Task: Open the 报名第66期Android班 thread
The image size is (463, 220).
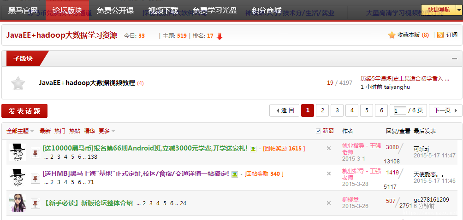Action: (145, 149)
